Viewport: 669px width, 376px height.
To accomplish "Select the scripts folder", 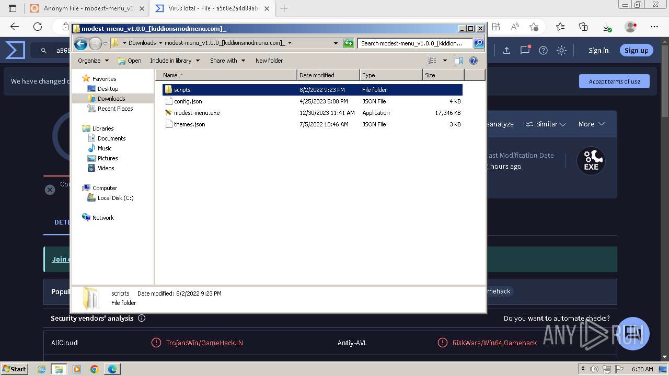I will [x=313, y=90].
